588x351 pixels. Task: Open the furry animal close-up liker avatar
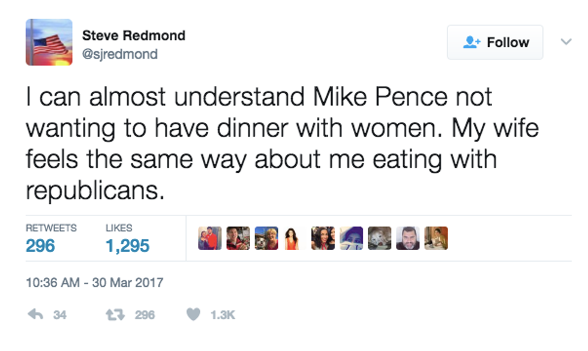click(379, 238)
